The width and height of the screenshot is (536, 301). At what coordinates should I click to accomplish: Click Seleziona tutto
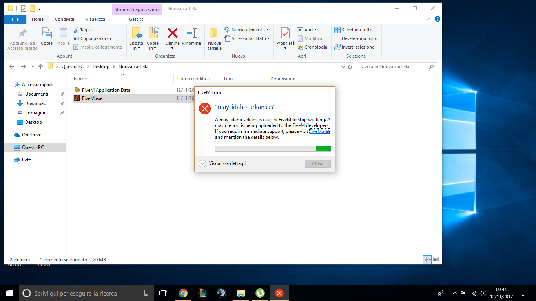point(353,30)
